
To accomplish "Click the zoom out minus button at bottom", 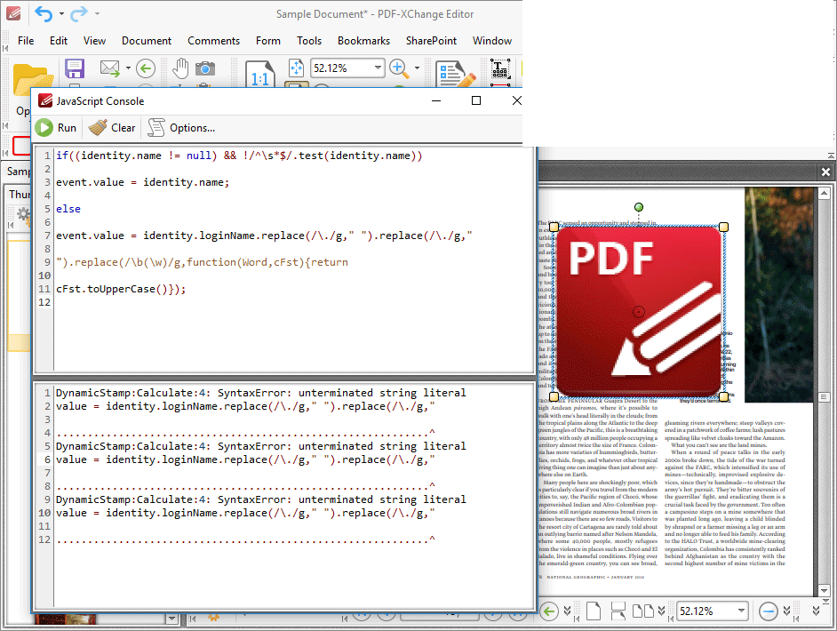I will (769, 611).
